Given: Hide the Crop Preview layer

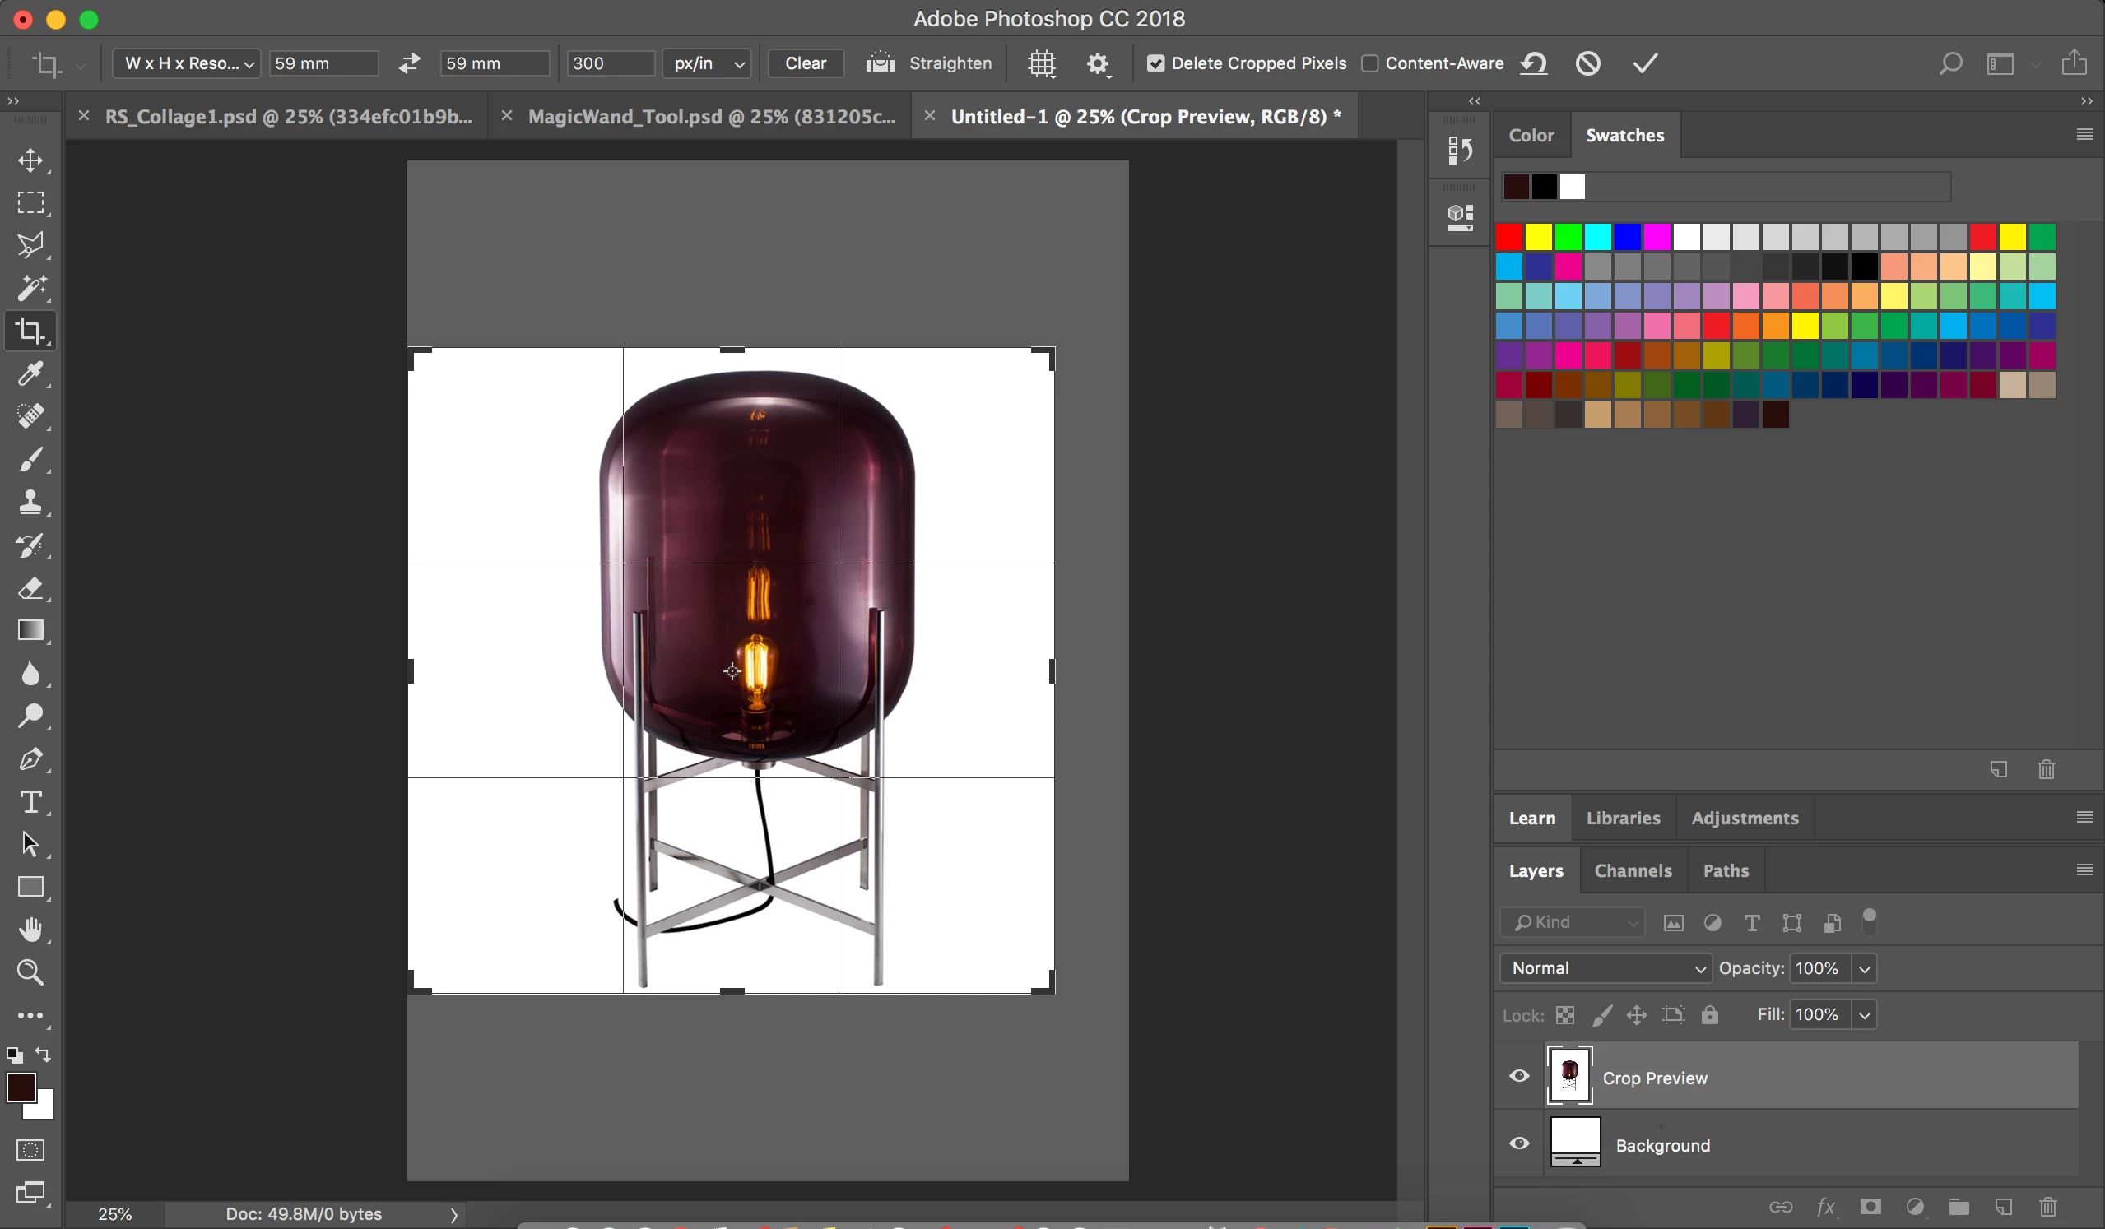Looking at the screenshot, I should click(1519, 1076).
